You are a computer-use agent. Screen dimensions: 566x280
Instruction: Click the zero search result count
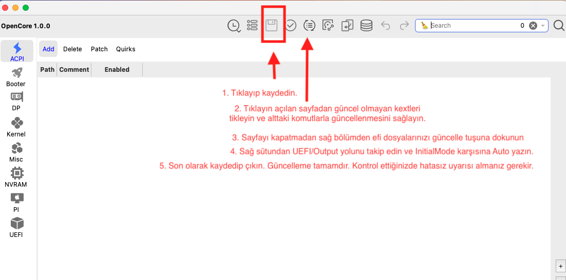[522, 26]
